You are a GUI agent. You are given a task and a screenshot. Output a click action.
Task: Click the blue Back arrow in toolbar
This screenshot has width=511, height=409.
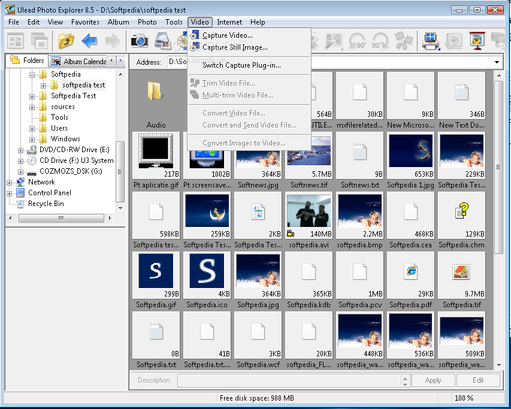tap(90, 41)
